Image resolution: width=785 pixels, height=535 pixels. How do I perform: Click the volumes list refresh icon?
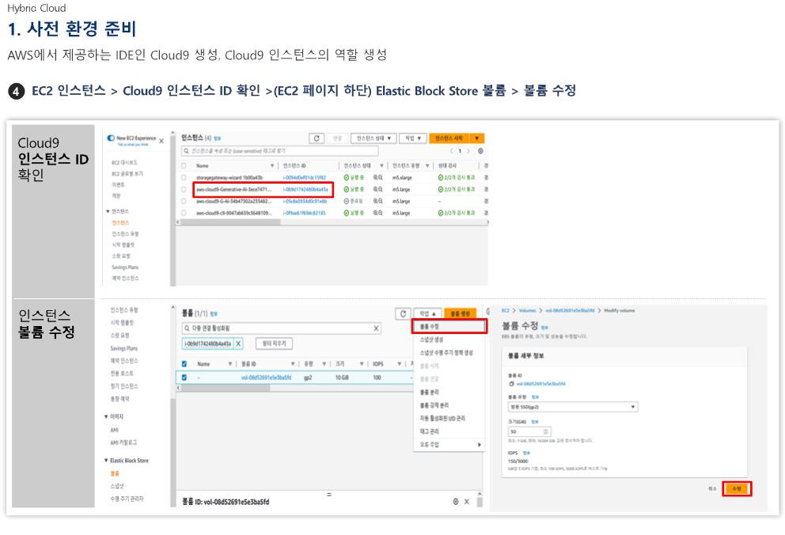point(403,313)
